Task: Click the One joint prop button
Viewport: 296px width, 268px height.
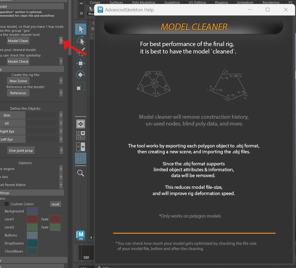Action: pyautogui.click(x=21, y=151)
